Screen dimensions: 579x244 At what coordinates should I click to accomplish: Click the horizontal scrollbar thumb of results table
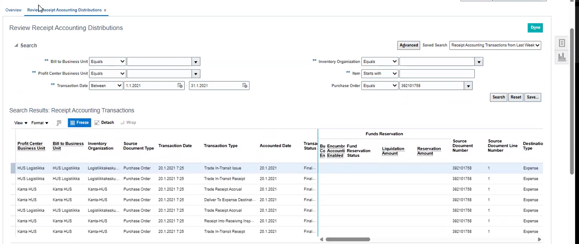click(348, 239)
